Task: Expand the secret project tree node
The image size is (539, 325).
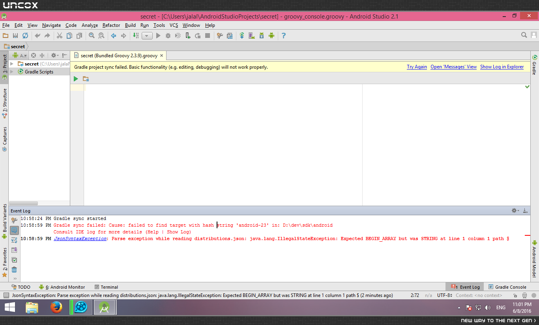Action: pos(12,64)
